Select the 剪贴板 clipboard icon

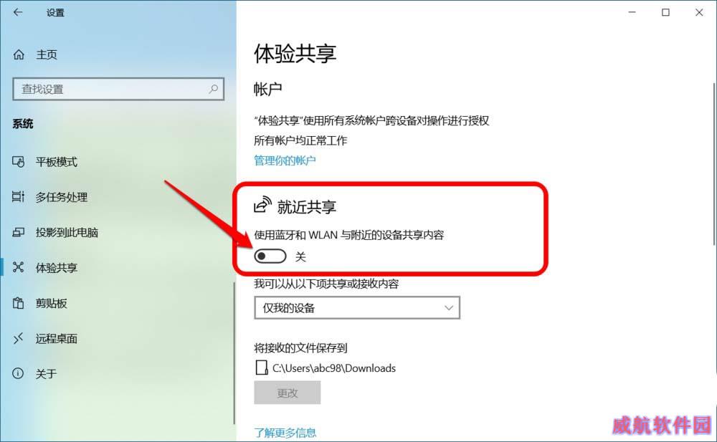[x=19, y=303]
